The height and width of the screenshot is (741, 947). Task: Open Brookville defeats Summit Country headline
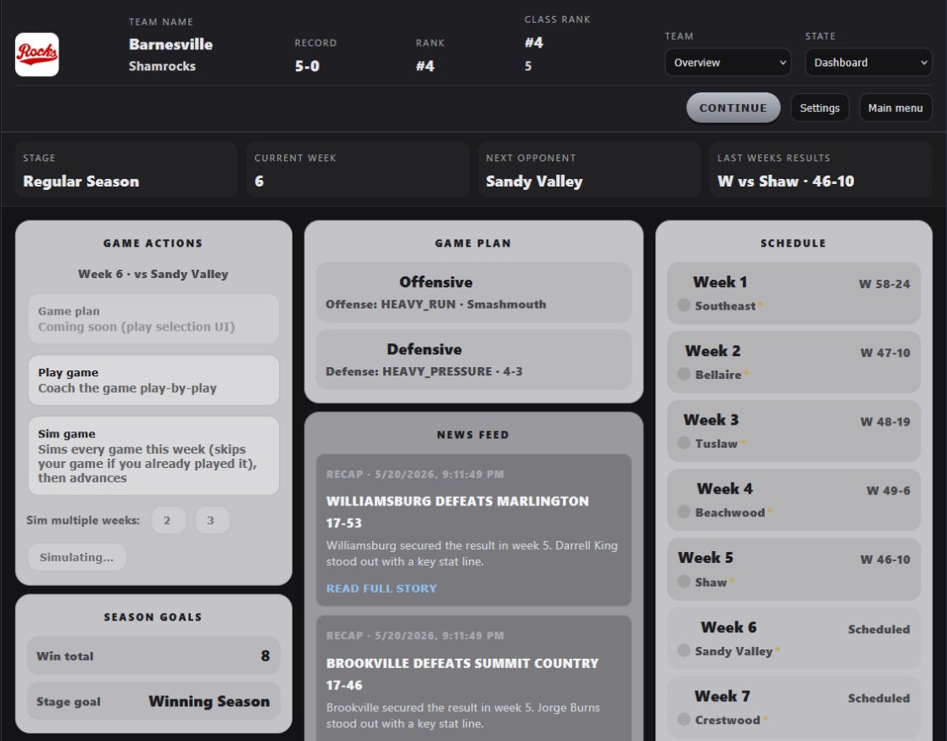coord(462,674)
